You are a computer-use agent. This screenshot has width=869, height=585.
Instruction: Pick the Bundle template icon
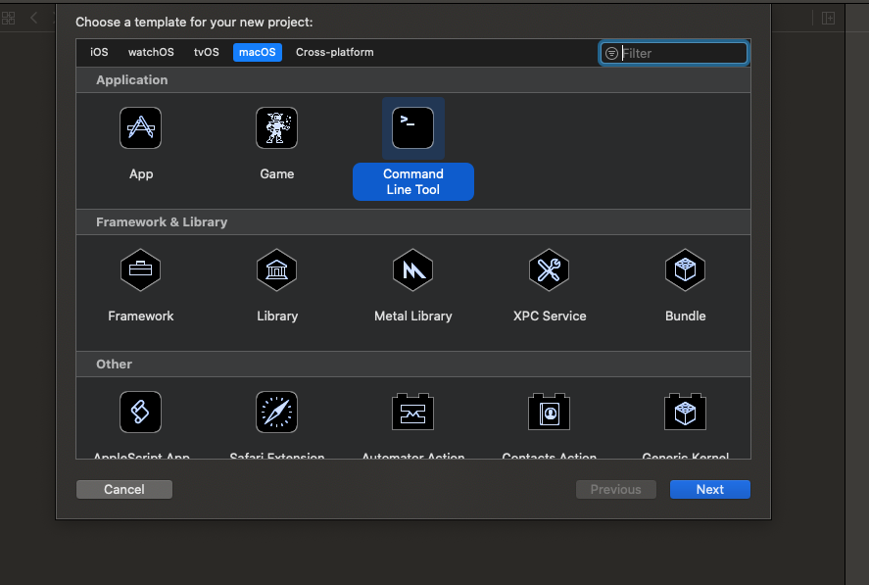pos(686,270)
